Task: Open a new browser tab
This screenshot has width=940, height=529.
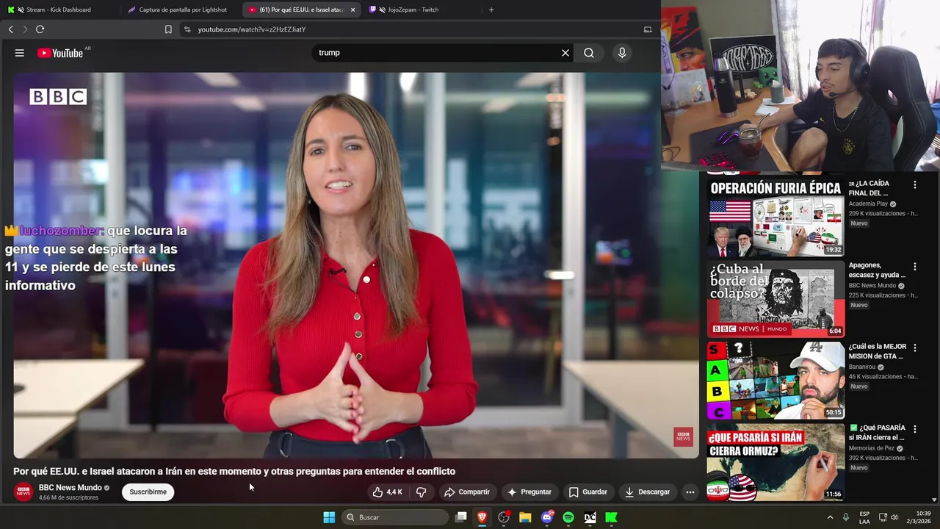Action: click(x=491, y=10)
